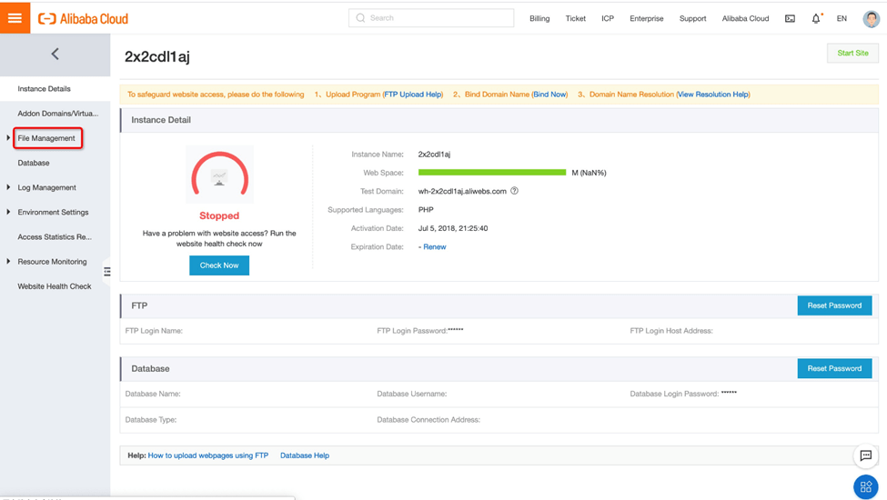Open the Billing menu
The height and width of the screenshot is (500, 887).
pyautogui.click(x=539, y=18)
